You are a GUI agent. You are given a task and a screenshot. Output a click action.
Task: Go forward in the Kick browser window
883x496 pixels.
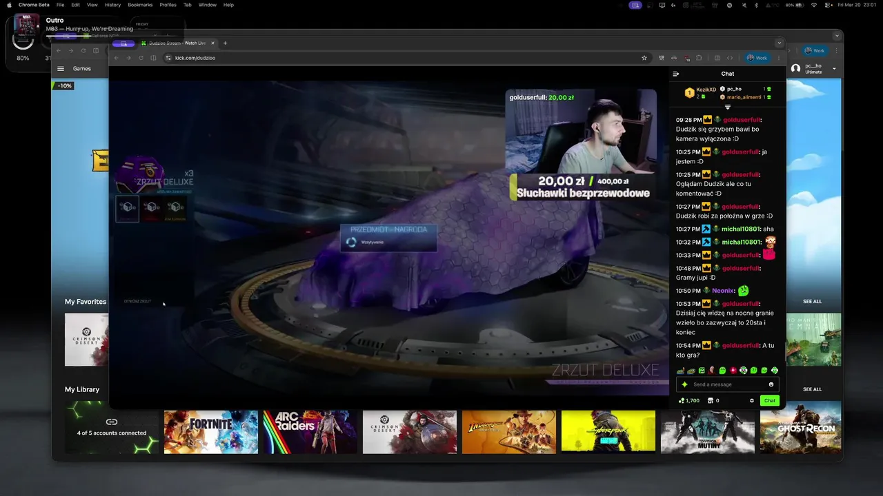(x=128, y=58)
